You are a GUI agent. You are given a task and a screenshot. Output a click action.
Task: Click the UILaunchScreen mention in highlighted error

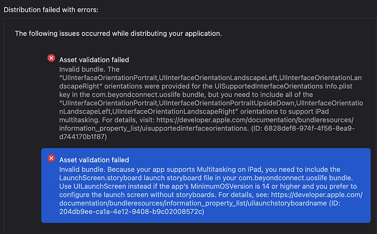[100, 186]
